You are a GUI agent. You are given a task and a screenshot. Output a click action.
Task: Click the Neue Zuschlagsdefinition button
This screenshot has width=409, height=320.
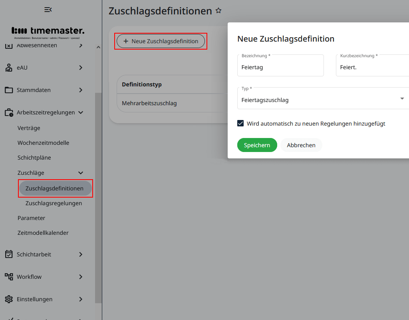[161, 41]
